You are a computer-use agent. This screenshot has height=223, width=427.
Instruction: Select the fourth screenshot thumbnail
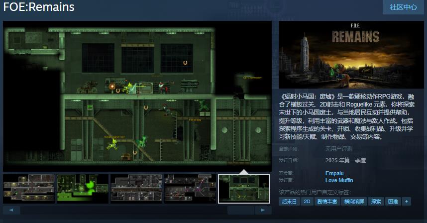click(190, 189)
